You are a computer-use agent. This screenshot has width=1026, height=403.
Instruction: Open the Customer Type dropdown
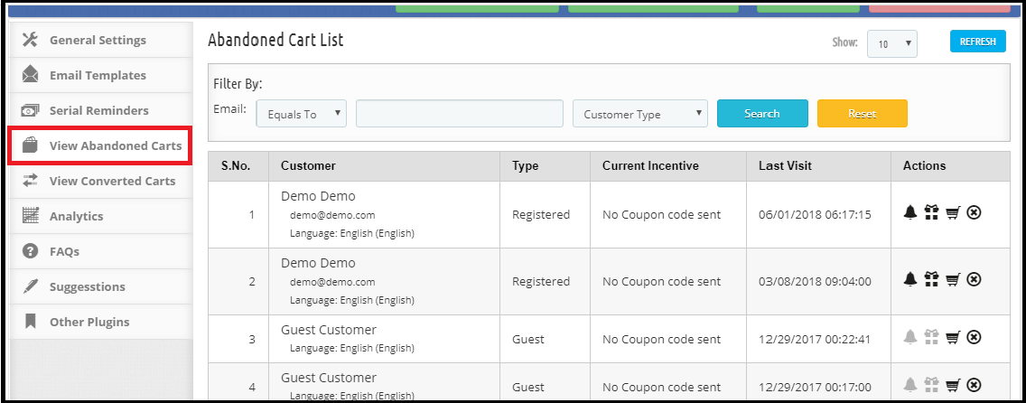640,114
